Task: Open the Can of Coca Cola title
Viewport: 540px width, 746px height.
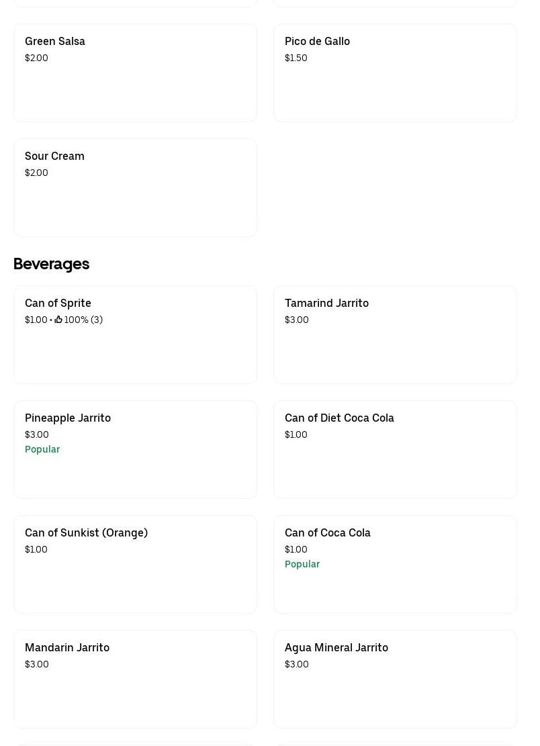Action: [328, 533]
